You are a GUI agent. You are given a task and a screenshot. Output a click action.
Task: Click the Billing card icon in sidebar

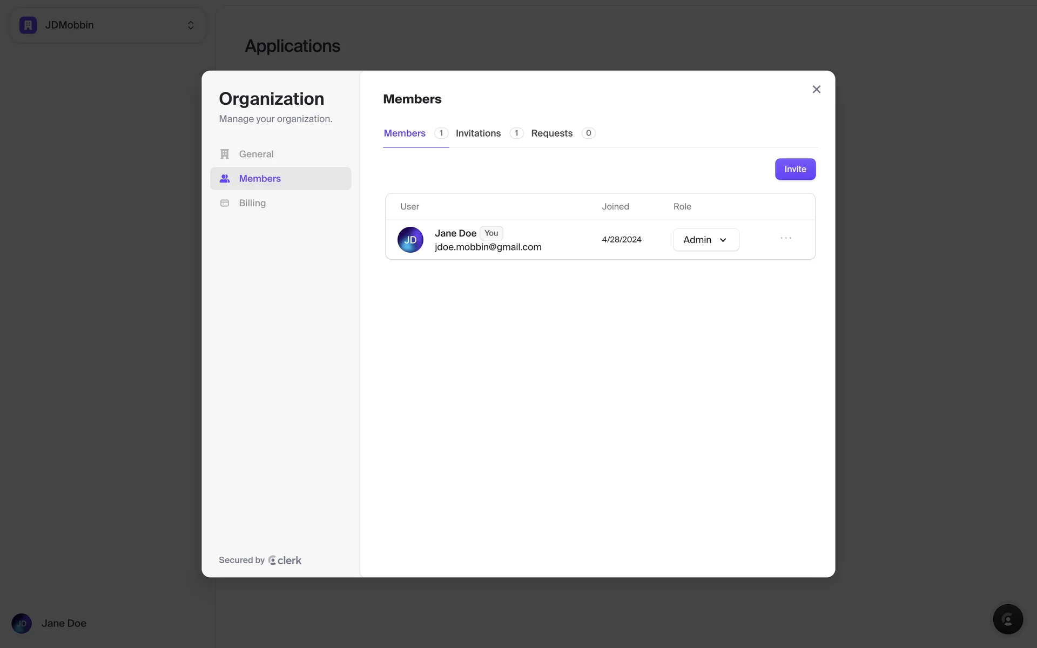tap(225, 203)
